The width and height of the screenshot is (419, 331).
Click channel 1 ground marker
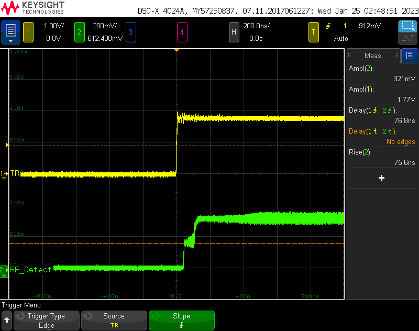coord(4,175)
